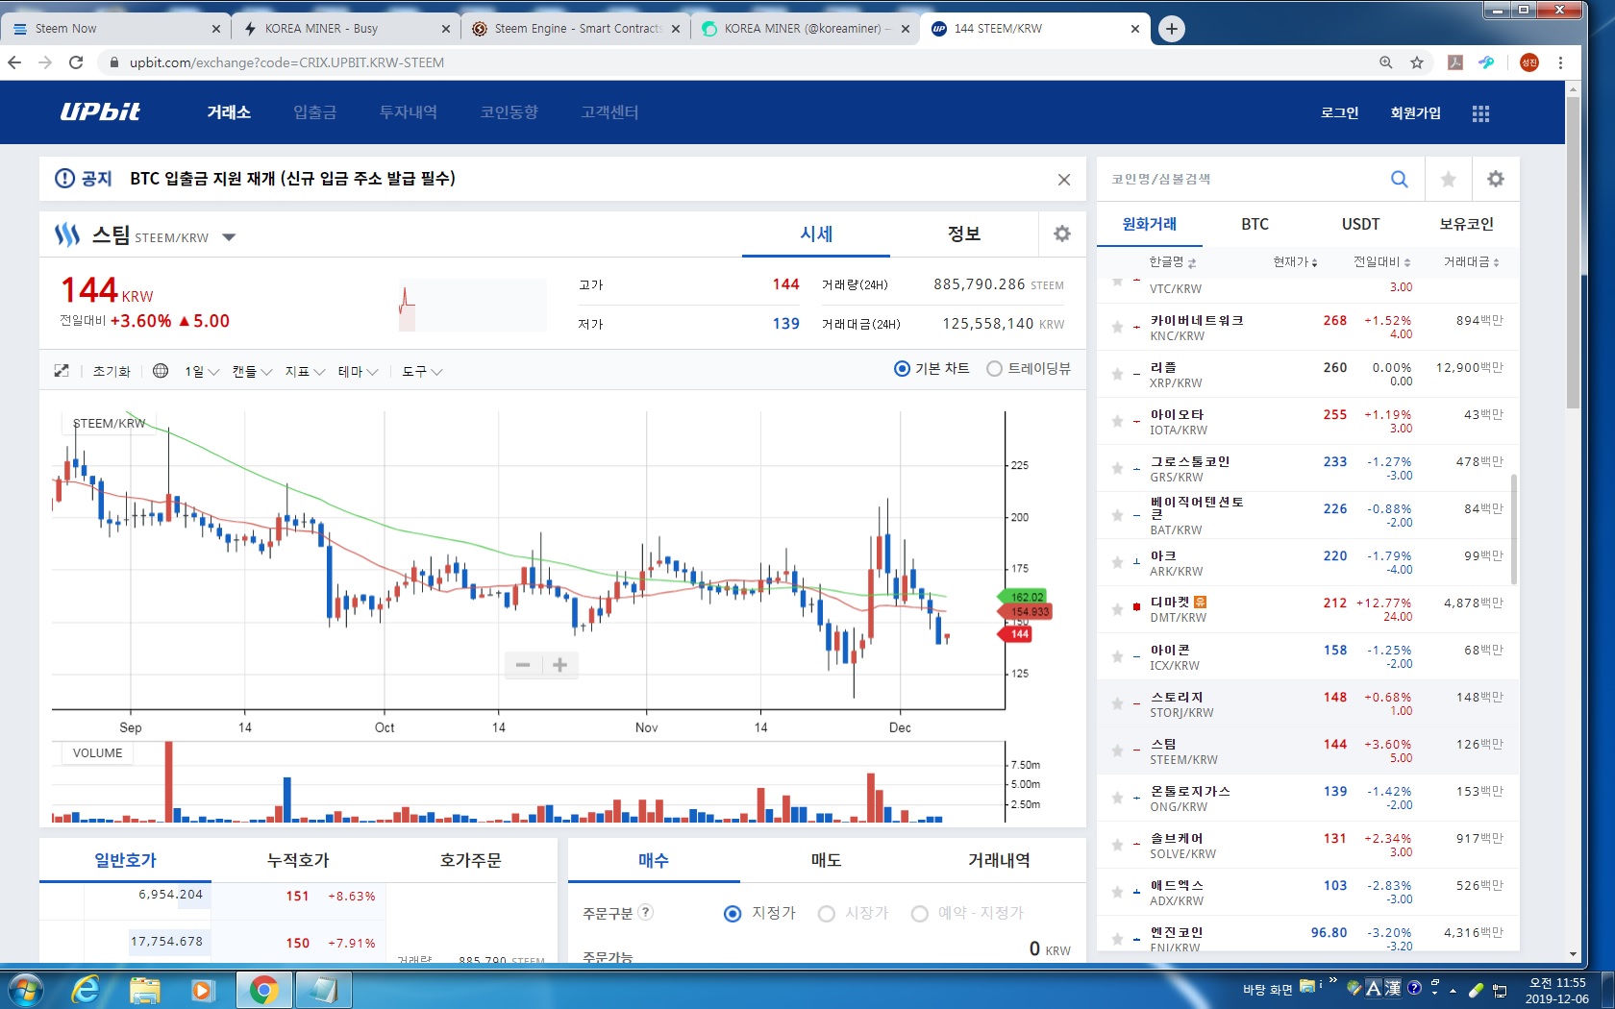The width and height of the screenshot is (1615, 1009).
Task: Go back in browser
Action: [14, 62]
